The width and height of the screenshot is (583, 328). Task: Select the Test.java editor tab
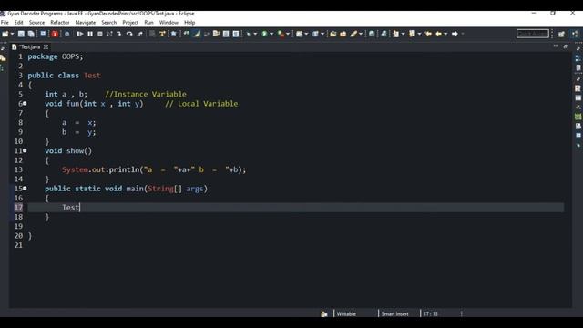point(29,46)
